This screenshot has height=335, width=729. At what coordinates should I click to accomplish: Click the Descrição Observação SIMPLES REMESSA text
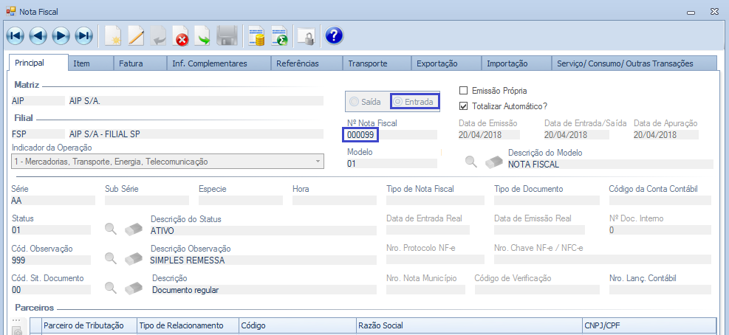click(188, 260)
